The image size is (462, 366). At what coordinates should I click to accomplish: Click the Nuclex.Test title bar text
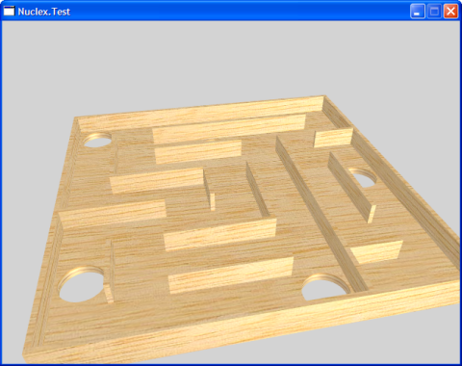(44, 12)
